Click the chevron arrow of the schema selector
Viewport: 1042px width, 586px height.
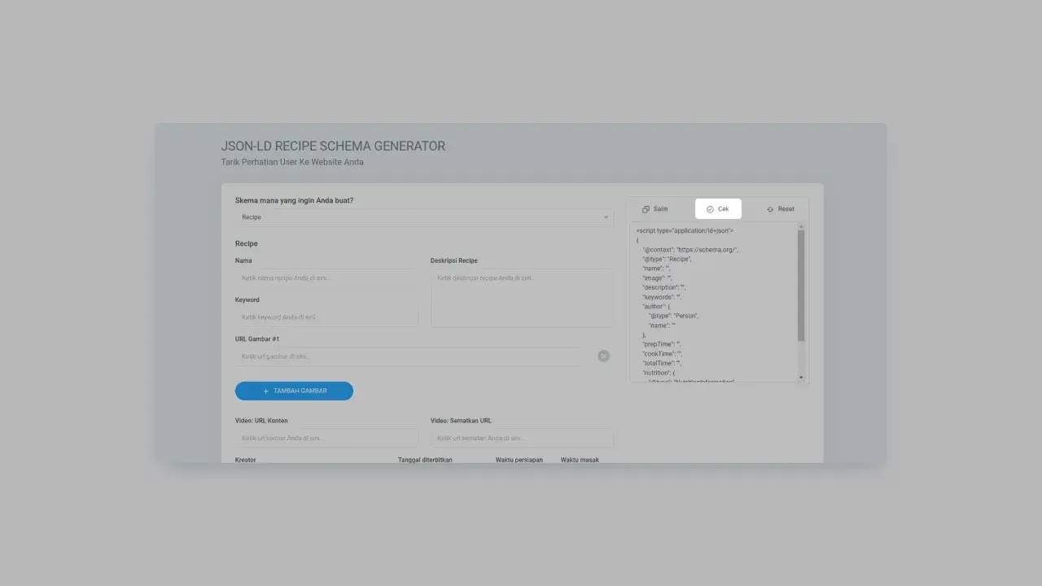pos(606,217)
